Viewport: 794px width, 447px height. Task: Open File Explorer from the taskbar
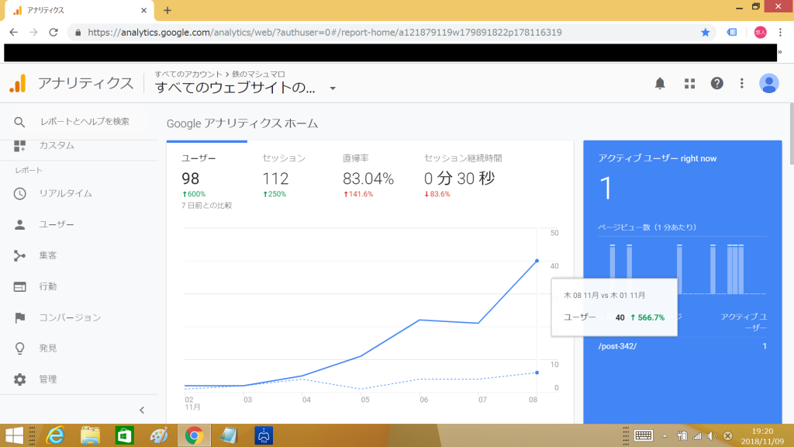tap(90, 436)
